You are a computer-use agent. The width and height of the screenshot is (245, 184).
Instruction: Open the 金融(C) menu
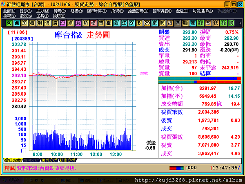pos(182,11)
